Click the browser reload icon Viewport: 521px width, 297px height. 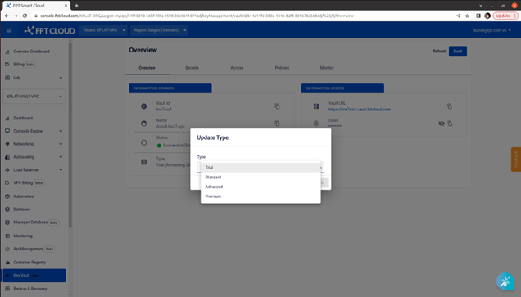coord(25,16)
